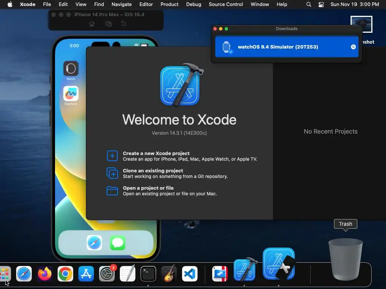Open the Xcode application menu
Image resolution: width=386 pixels, height=289 pixels.
[28, 4]
